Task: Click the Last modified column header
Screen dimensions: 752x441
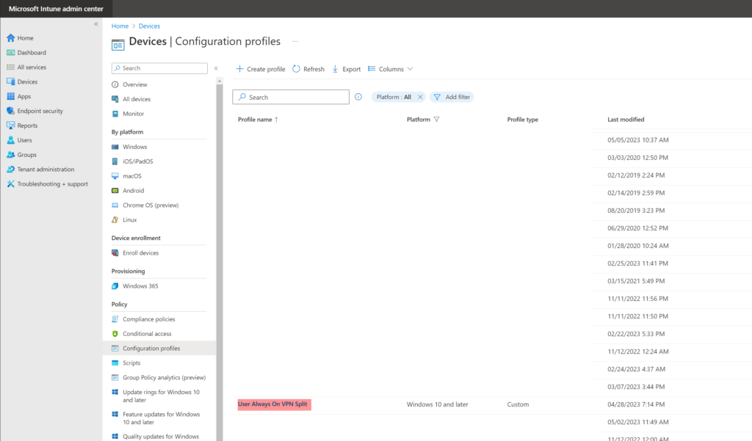Action: 626,120
